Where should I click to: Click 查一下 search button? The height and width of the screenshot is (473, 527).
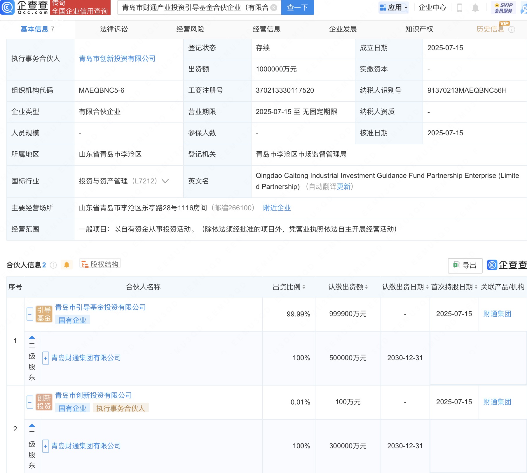pos(297,8)
